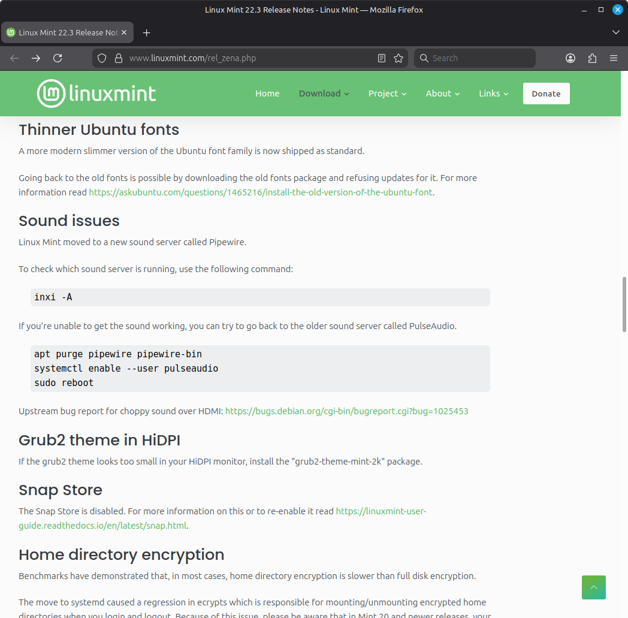Expand the About menu
This screenshot has height=618, width=628.
[x=443, y=94]
